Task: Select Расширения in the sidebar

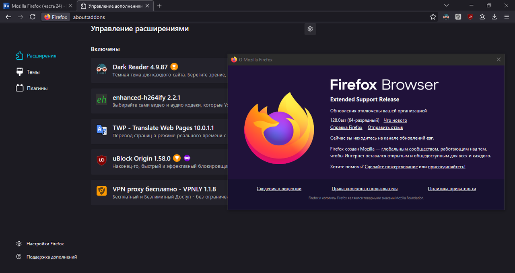Action: point(36,56)
